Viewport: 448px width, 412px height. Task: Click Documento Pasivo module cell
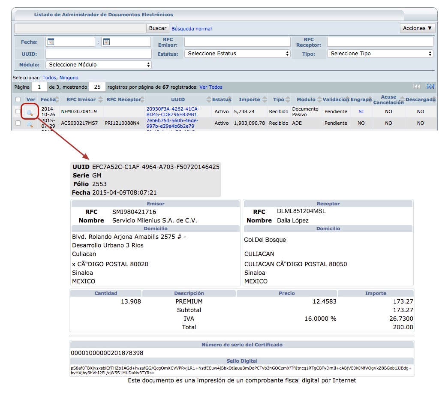pyautogui.click(x=305, y=111)
